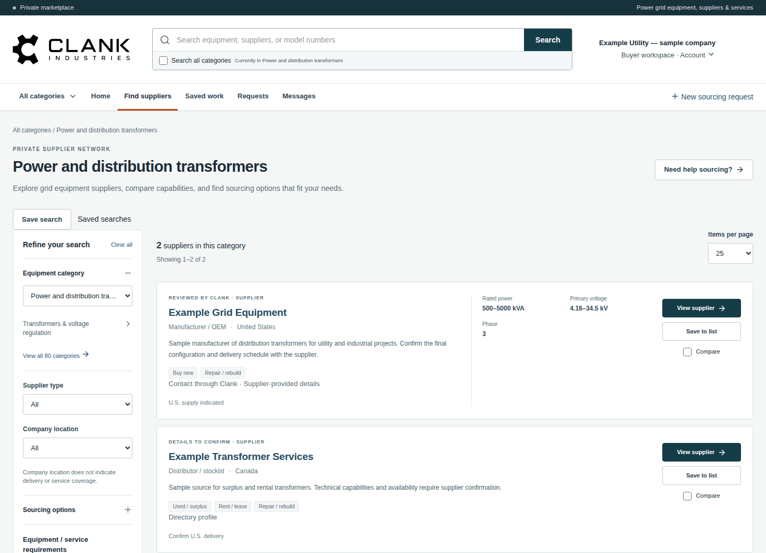Switch to Saved searches tab
Viewport: 766px width, 553px height.
click(x=104, y=219)
